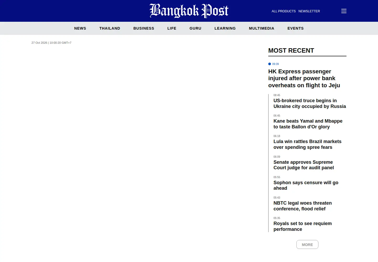Click the Bangkok Post logo
The image size is (378, 262).
189,11
